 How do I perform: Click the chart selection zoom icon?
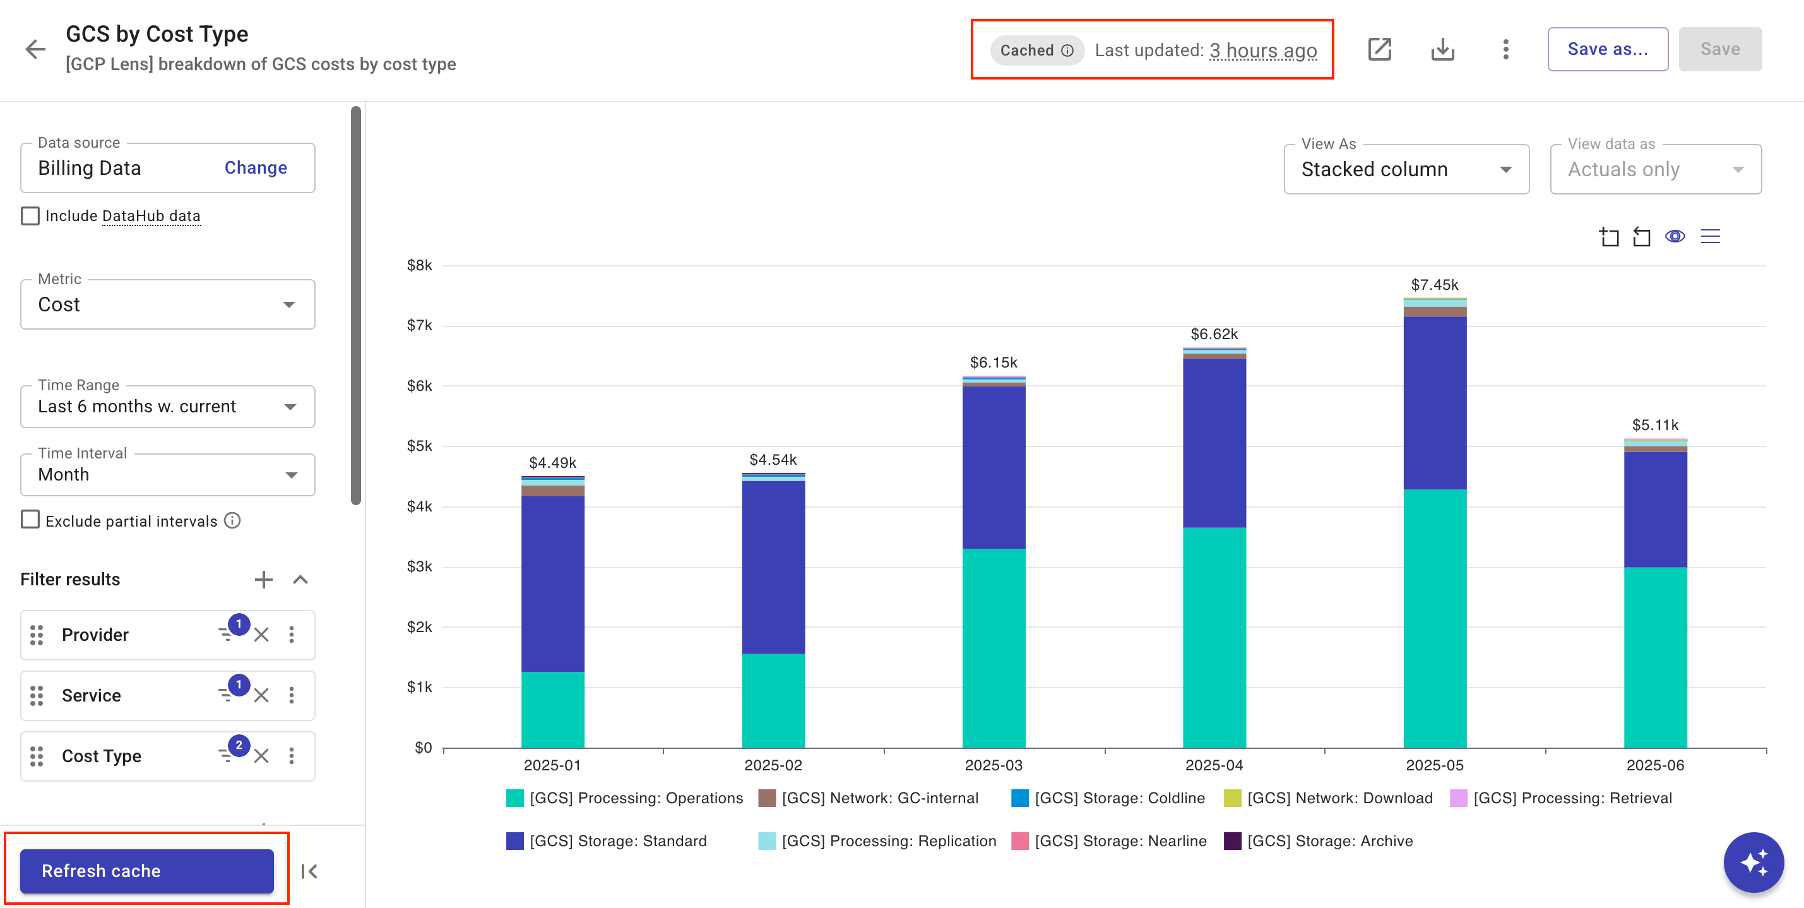click(1608, 237)
